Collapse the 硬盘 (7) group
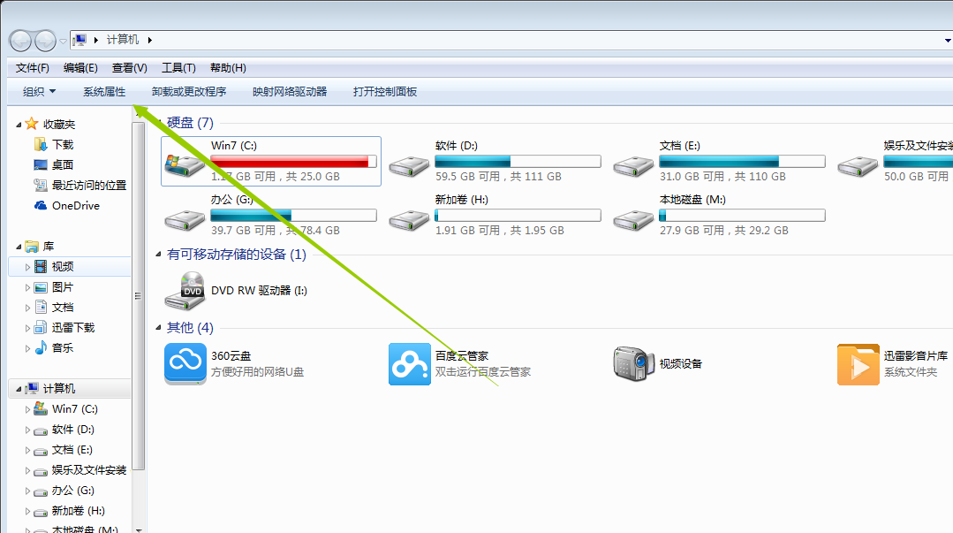The width and height of the screenshot is (953, 533). tap(159, 123)
